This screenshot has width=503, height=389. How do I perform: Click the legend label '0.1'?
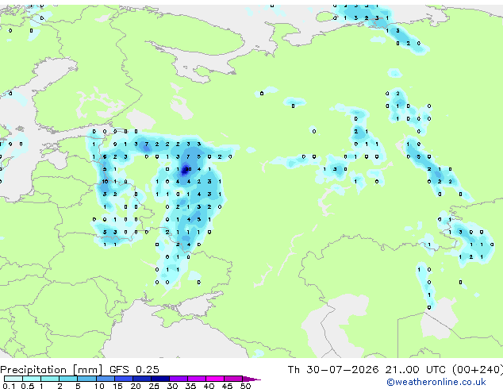tap(9, 386)
